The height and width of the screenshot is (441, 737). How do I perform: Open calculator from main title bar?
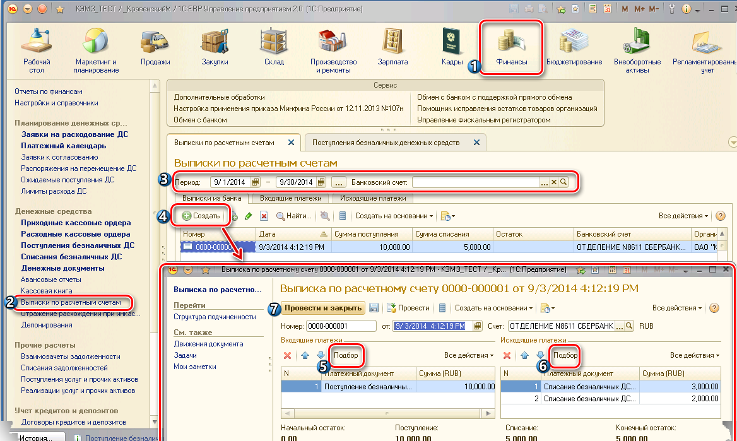point(593,9)
